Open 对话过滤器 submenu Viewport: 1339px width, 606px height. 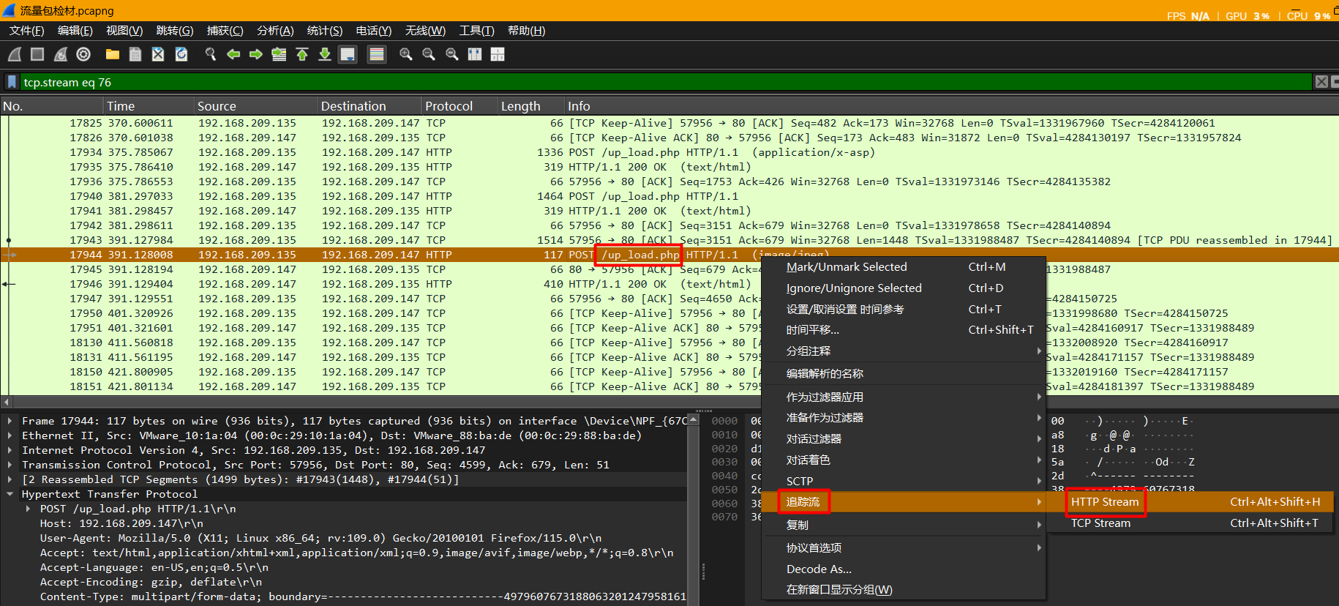(x=904, y=439)
